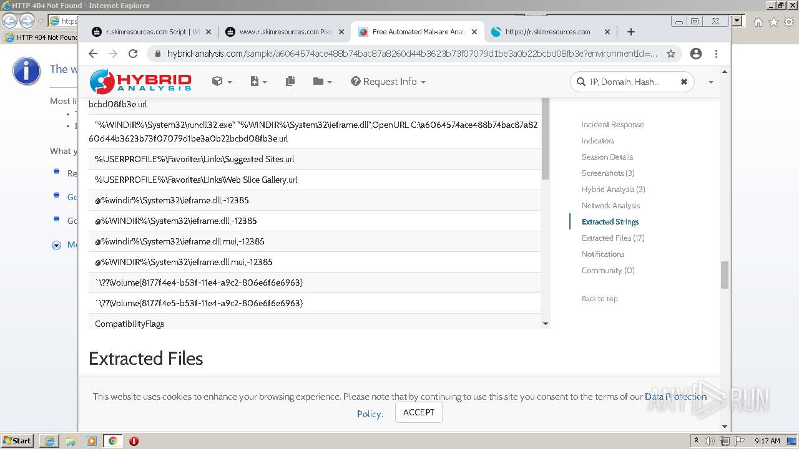Click the Volume{8177f4e5-b53f string row

[315, 303]
